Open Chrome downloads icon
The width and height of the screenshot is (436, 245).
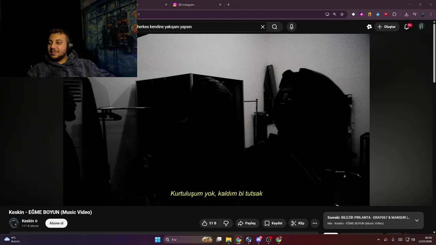tap(406, 14)
